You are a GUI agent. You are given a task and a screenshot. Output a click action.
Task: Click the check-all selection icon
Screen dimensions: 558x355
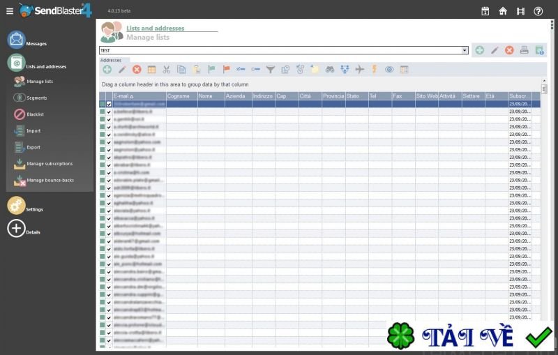coord(241,69)
